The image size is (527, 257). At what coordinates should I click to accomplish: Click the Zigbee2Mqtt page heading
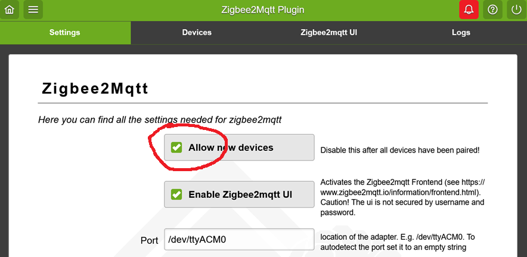coord(95,89)
